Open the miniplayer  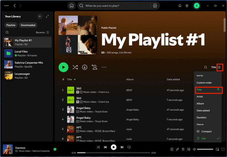click(x=217, y=149)
